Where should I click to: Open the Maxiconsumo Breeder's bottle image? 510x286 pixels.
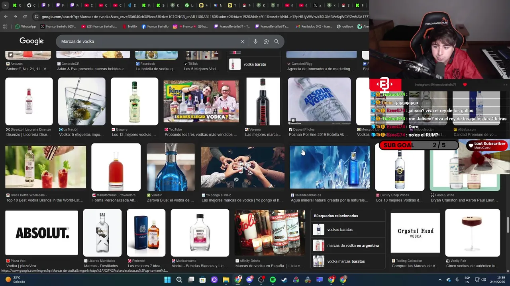click(x=200, y=233)
